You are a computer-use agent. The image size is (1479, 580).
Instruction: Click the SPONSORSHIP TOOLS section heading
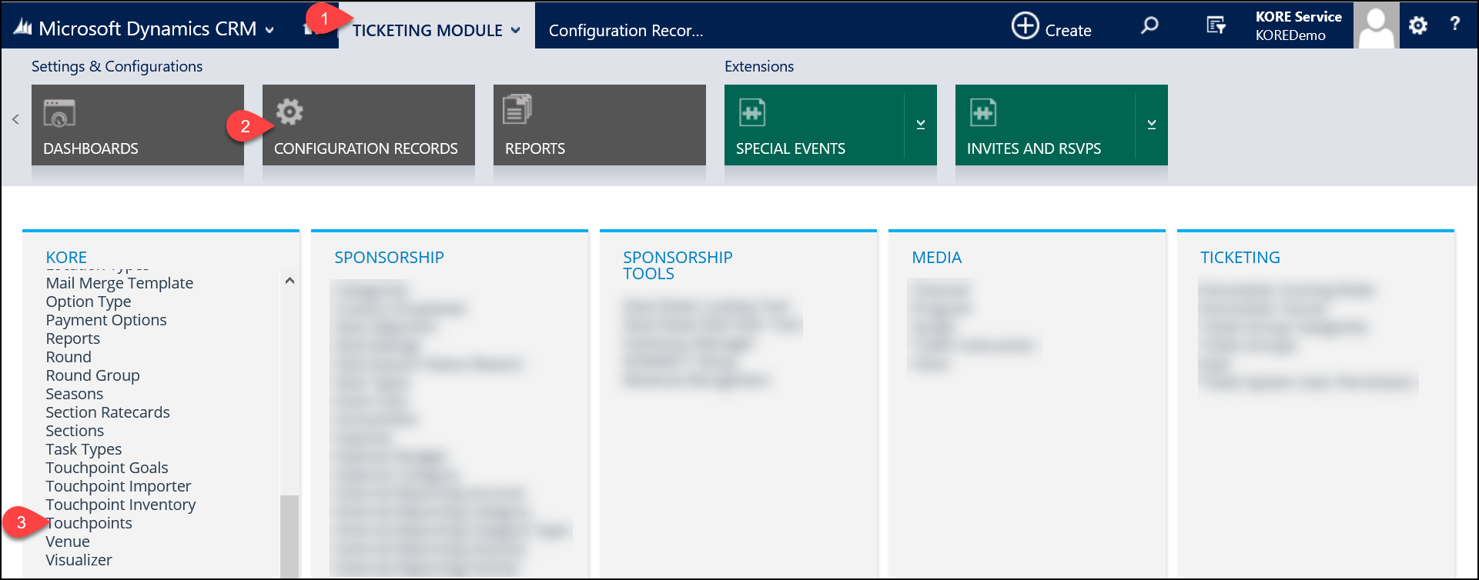point(678,265)
